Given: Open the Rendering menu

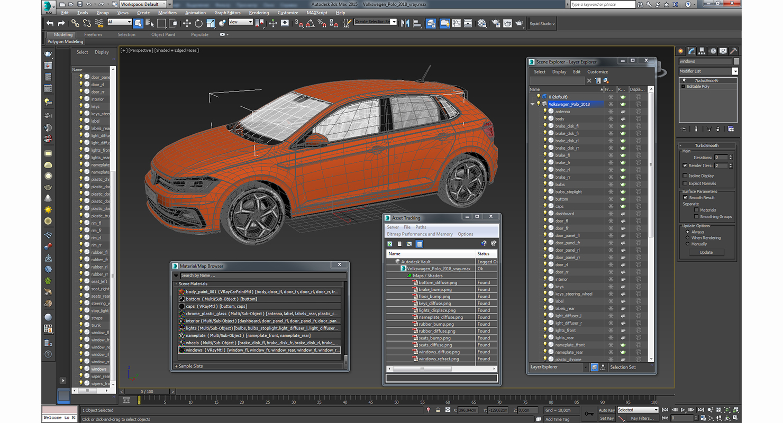Looking at the screenshot, I should 259,13.
